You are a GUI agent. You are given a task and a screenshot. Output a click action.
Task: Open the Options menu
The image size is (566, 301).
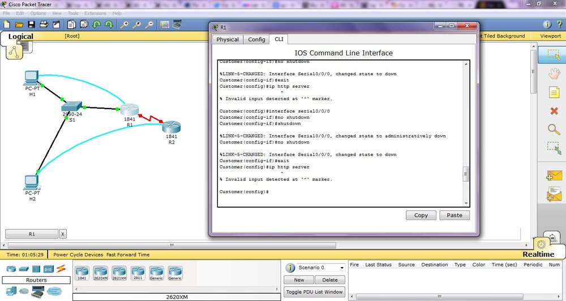click(x=38, y=13)
